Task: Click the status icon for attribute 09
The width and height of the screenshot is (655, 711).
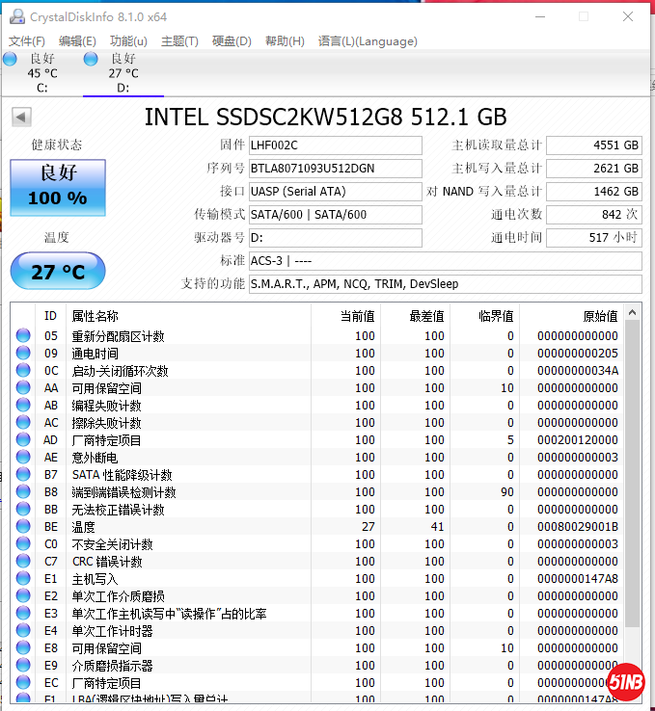Action: click(x=23, y=353)
